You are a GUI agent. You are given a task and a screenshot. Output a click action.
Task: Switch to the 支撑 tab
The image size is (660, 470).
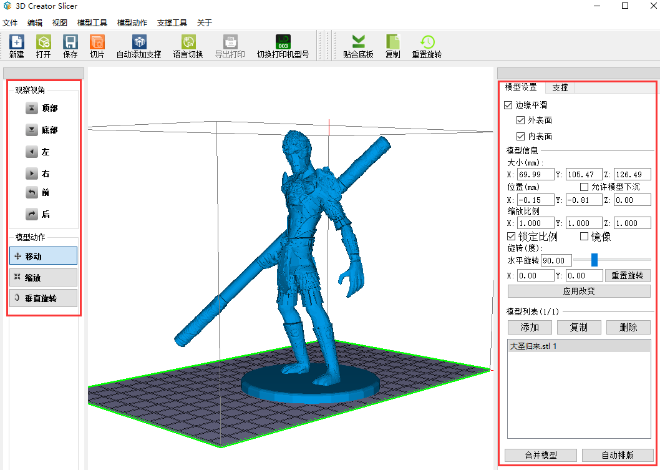[560, 87]
